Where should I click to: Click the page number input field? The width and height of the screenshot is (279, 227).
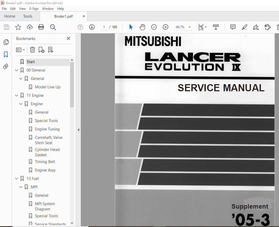click(x=104, y=27)
